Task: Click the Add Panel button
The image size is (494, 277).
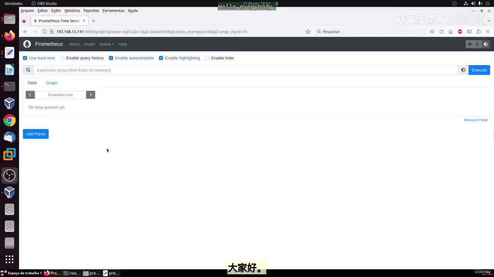Action: (36, 134)
